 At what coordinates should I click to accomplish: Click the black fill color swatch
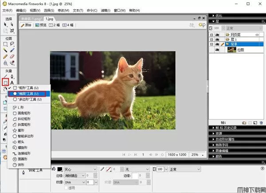point(60,169)
